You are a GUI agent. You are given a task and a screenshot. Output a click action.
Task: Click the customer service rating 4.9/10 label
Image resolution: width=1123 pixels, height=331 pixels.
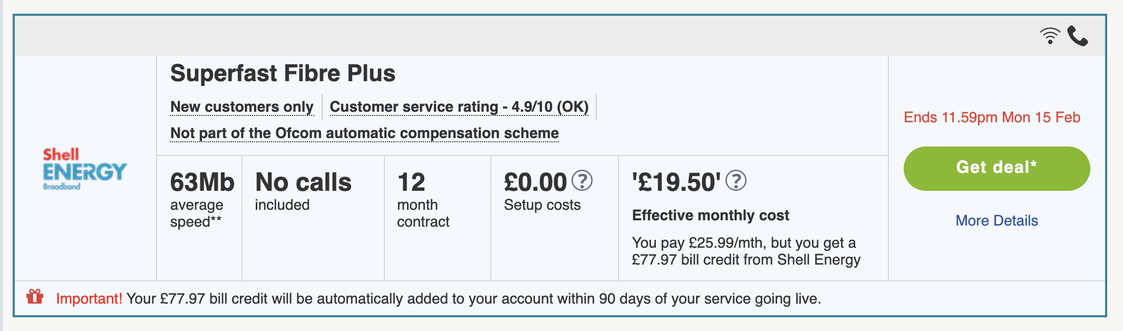[x=459, y=107]
